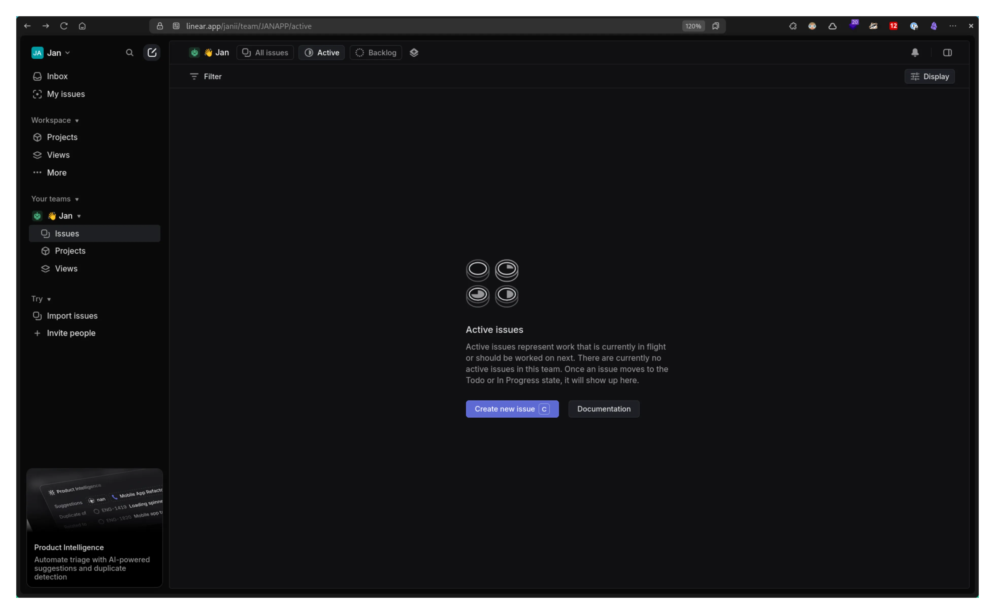Compose a new issue with the pencil icon
The image size is (995, 614).
tap(152, 52)
